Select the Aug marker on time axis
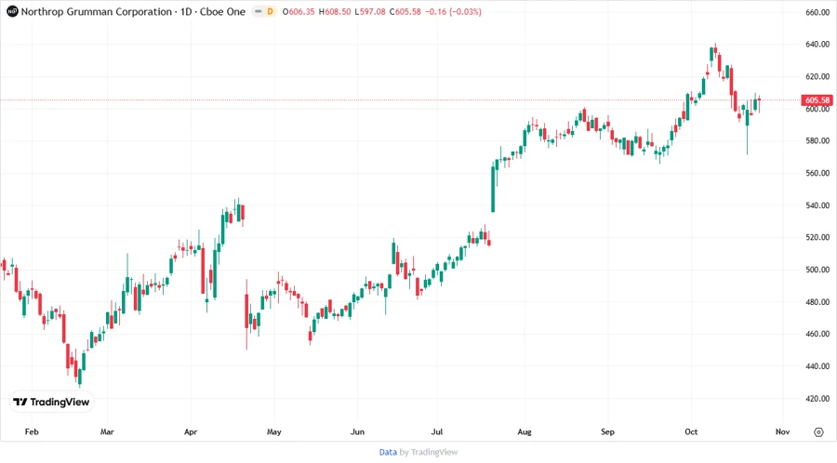 pos(524,432)
